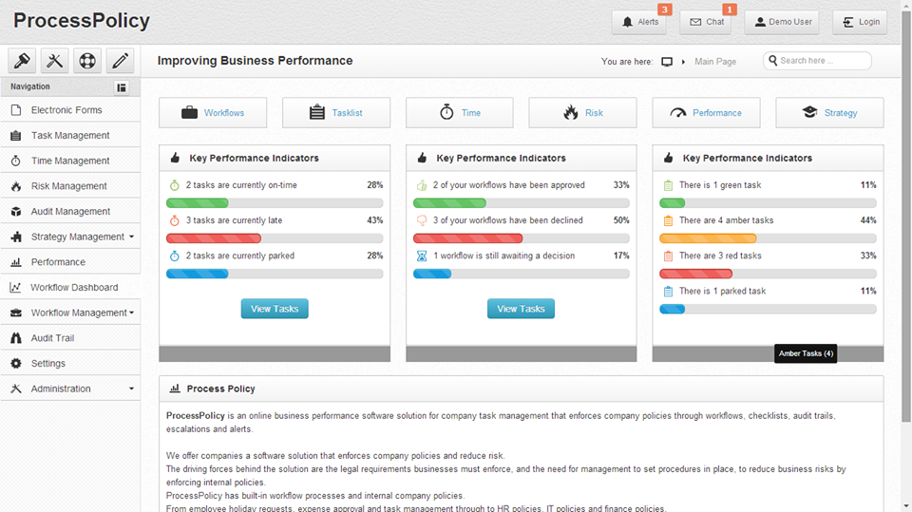Screen dimensions: 912x512
Task: Click the red stopwatch icon for late tasks
Action: 175,220
